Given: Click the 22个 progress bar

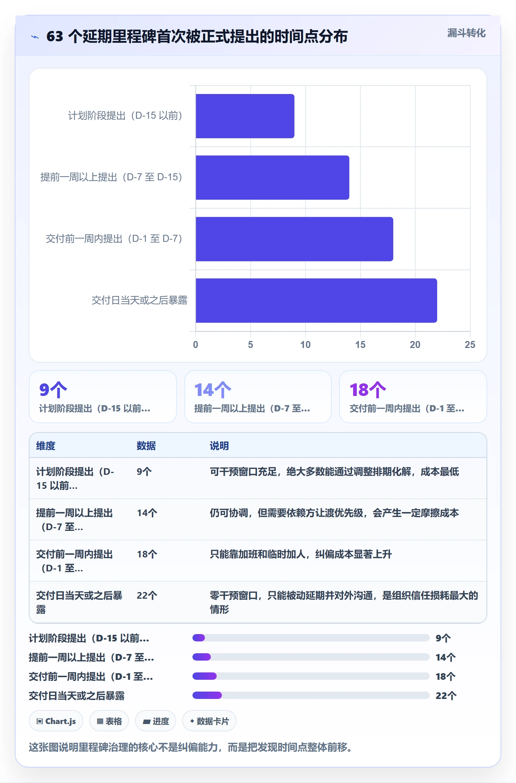Looking at the screenshot, I should 311,695.
